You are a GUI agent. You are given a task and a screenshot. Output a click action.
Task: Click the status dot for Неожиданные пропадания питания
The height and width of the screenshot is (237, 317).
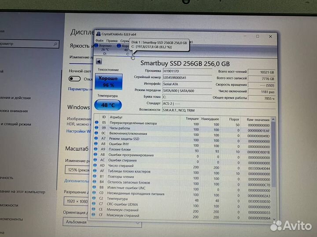coord(94,193)
